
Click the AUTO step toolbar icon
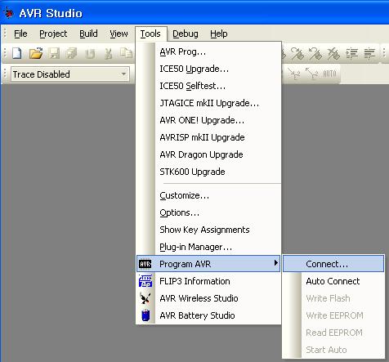[329, 74]
